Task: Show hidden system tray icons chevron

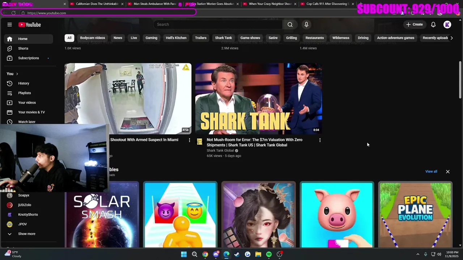Action: point(418,254)
